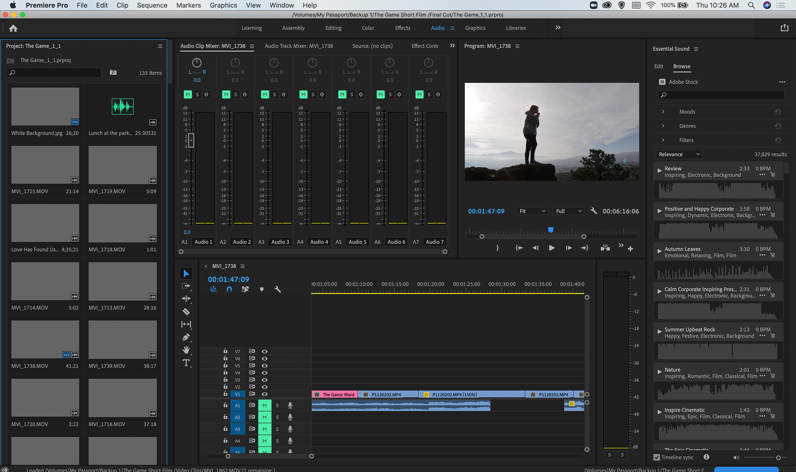Open Audio Track Mixer tab

click(x=299, y=46)
